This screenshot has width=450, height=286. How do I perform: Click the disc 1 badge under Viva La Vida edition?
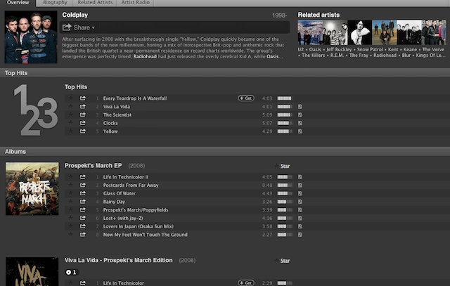(x=72, y=272)
